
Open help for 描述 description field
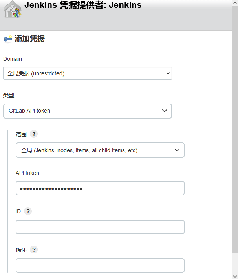[34, 250]
